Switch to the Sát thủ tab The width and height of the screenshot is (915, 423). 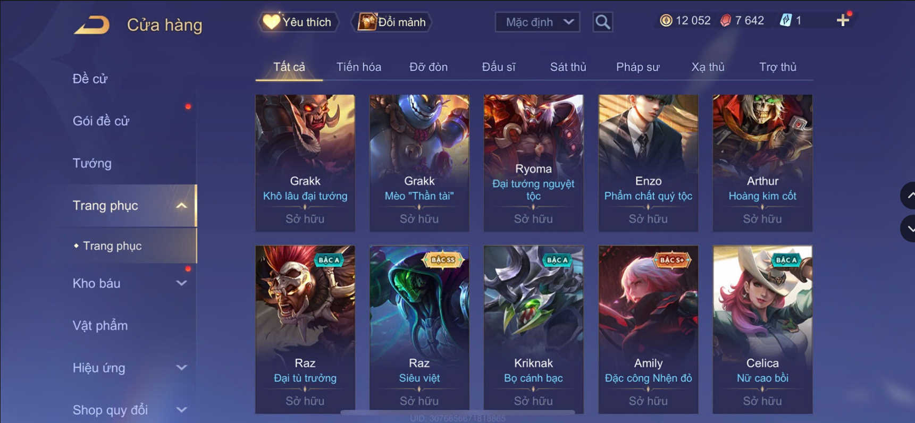568,67
